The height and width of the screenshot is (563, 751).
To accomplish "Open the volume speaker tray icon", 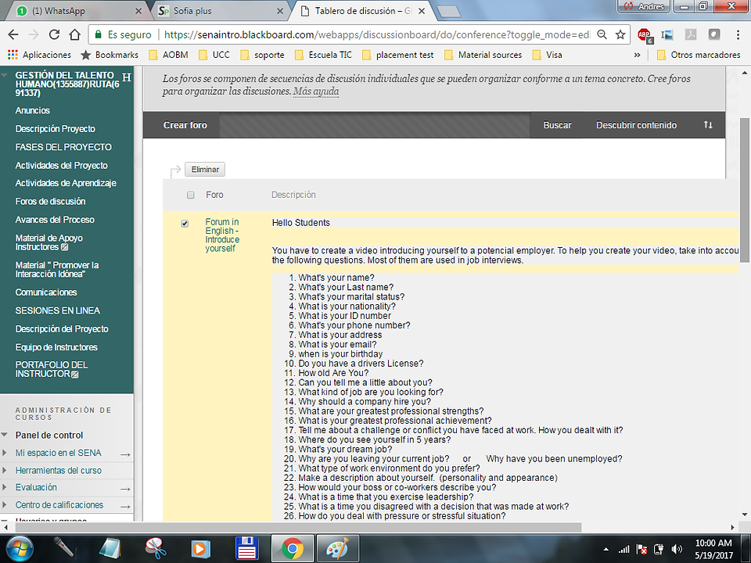I will pos(677,549).
